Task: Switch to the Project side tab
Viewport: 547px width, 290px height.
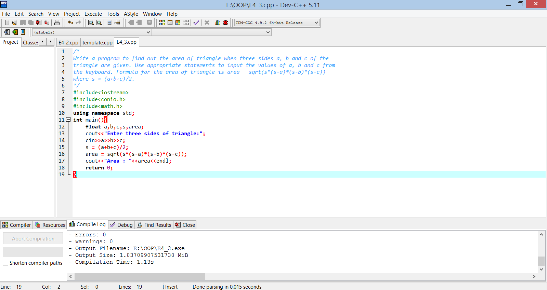Action: [10, 42]
